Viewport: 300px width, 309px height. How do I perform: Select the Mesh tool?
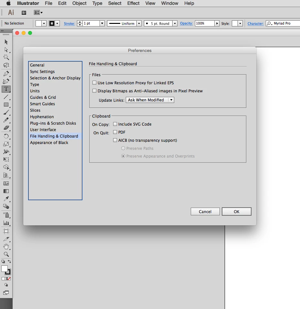tap(6, 183)
